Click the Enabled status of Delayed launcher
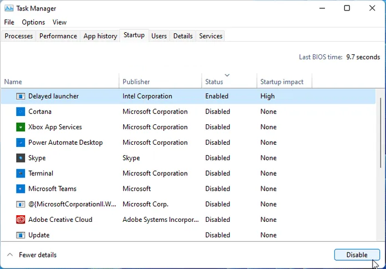 coord(217,96)
